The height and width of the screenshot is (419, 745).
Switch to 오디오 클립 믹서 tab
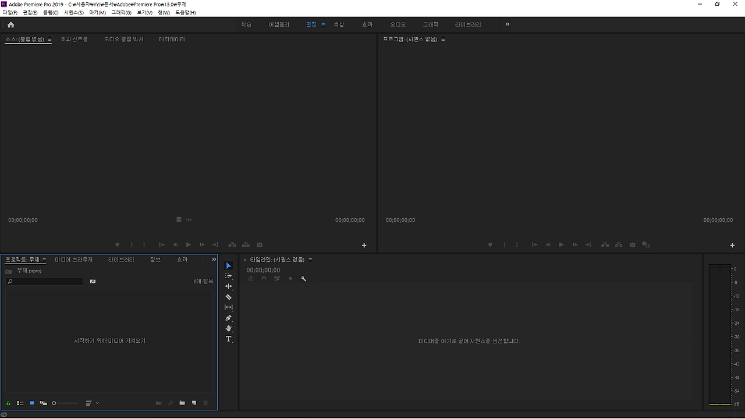(x=123, y=40)
